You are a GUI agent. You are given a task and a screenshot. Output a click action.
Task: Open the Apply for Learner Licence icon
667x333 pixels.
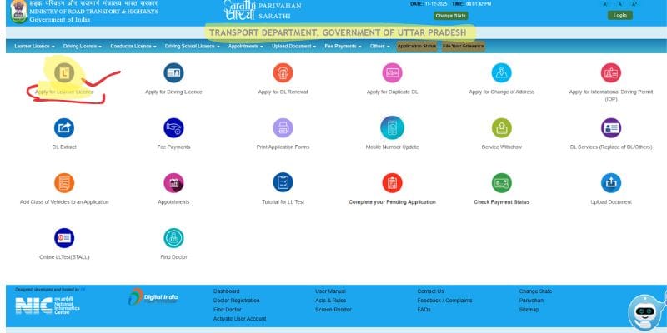64,72
